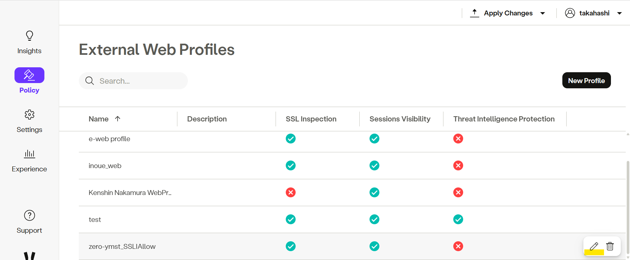The height and width of the screenshot is (260, 630).
Task: Expand the Apply Changes dropdown arrow
Action: [x=543, y=13]
